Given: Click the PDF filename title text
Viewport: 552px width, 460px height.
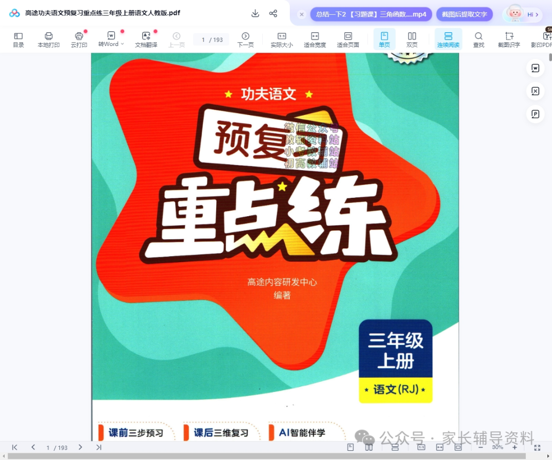Looking at the screenshot, I should tap(102, 13).
